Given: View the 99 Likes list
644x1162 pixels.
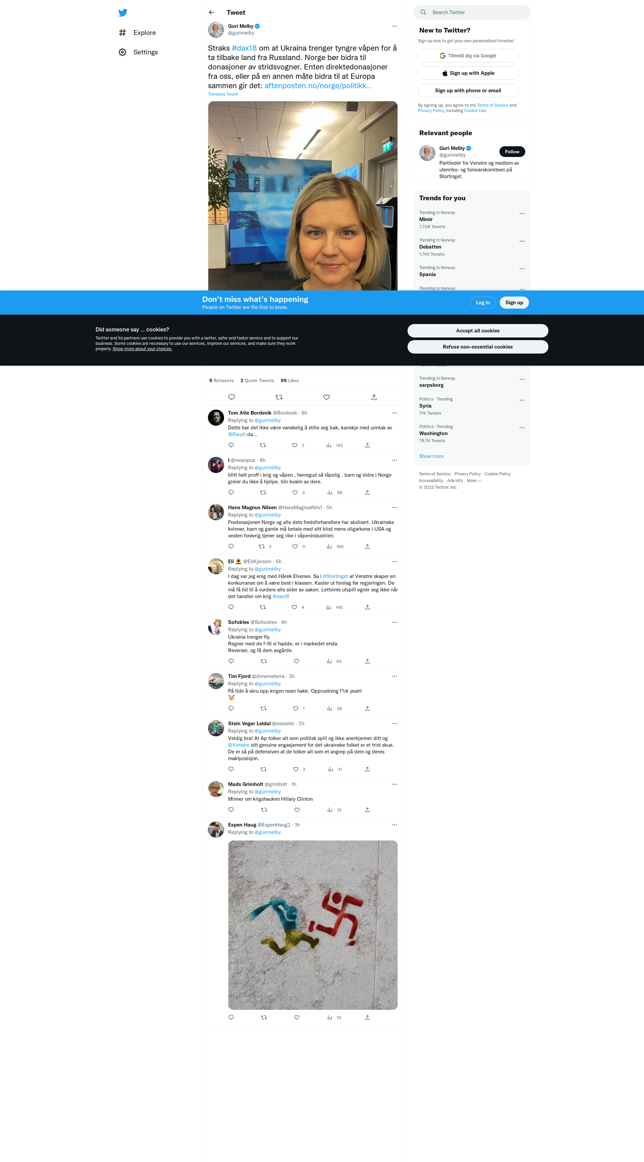Looking at the screenshot, I should click(289, 381).
